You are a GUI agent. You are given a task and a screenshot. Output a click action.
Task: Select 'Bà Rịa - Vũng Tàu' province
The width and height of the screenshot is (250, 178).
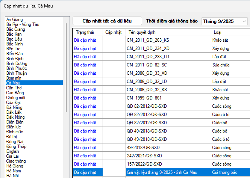pyautogui.click(x=23, y=24)
